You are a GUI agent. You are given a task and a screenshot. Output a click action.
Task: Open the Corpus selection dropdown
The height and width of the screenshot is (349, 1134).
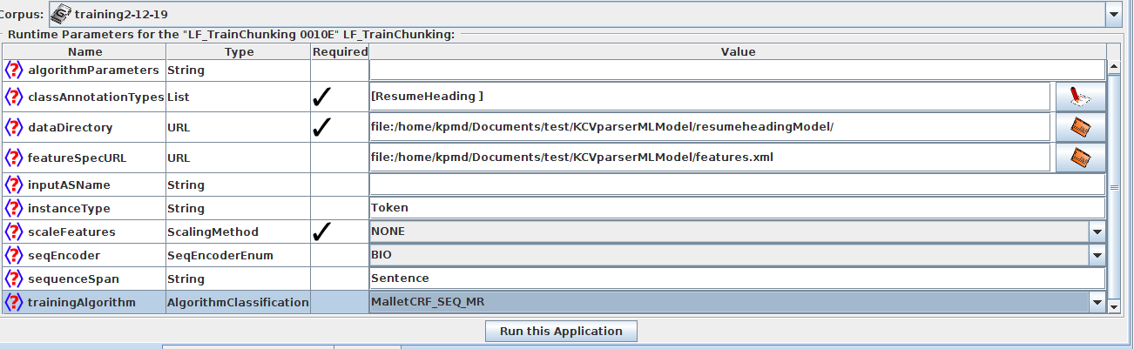tap(1113, 14)
